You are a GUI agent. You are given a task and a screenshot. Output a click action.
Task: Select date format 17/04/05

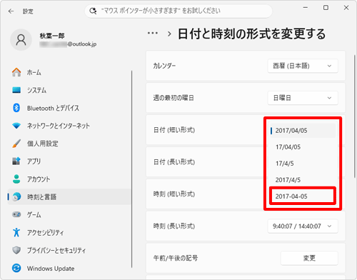pos(302,147)
